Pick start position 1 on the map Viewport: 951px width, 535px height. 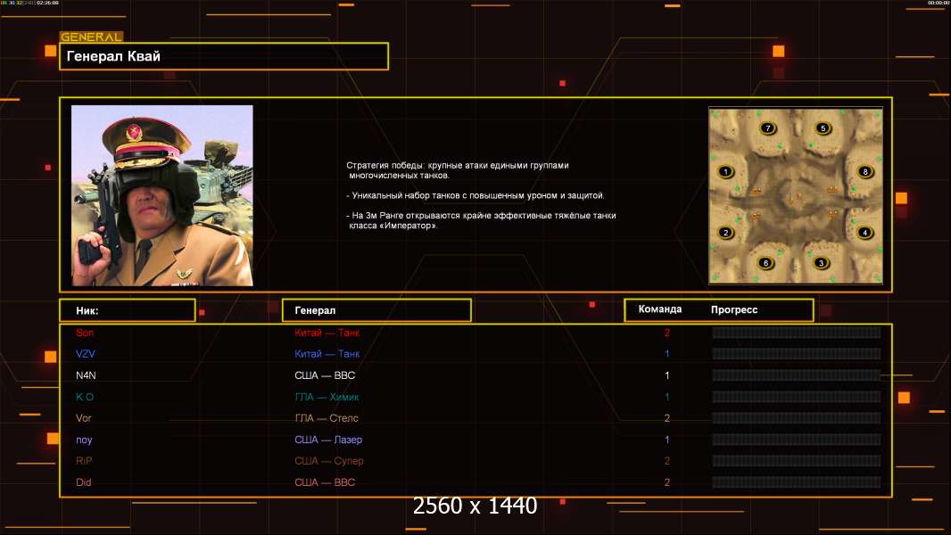coord(725,172)
